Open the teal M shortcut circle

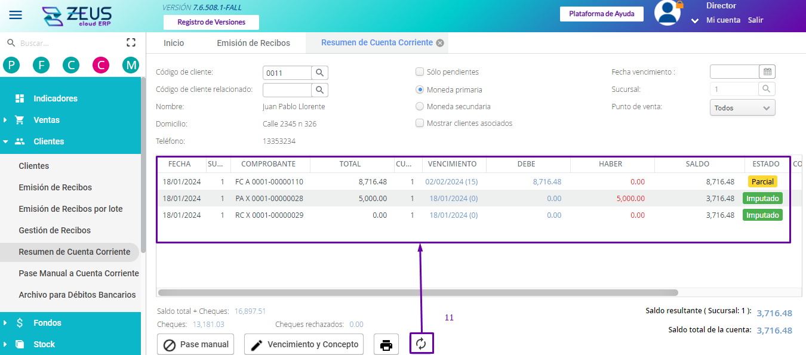(x=131, y=65)
